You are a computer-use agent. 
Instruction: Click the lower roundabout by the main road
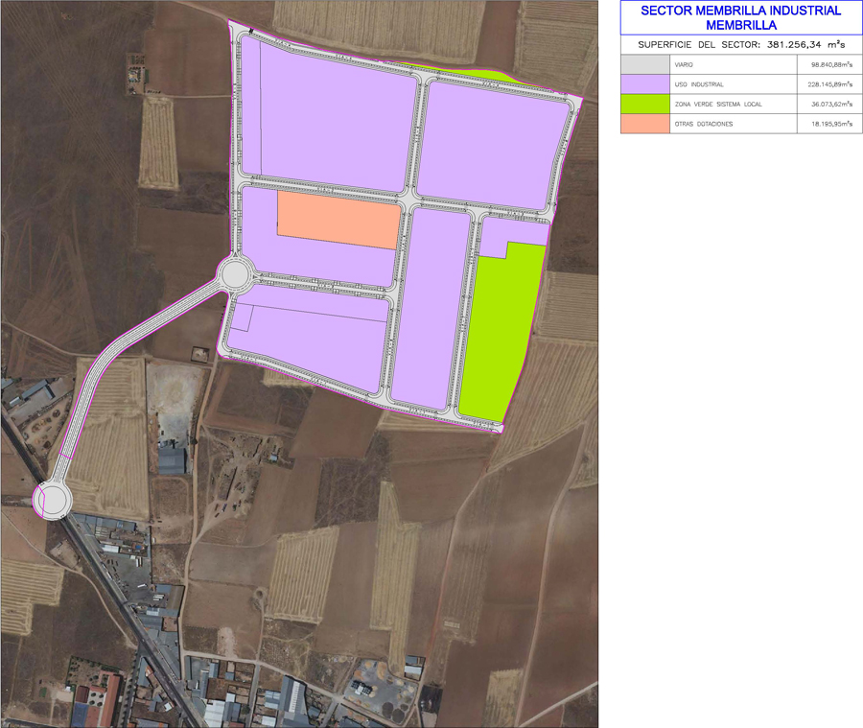point(51,500)
